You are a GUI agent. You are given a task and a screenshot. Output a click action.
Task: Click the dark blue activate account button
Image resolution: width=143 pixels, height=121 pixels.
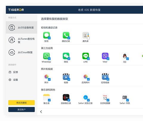click(x=21, y=109)
